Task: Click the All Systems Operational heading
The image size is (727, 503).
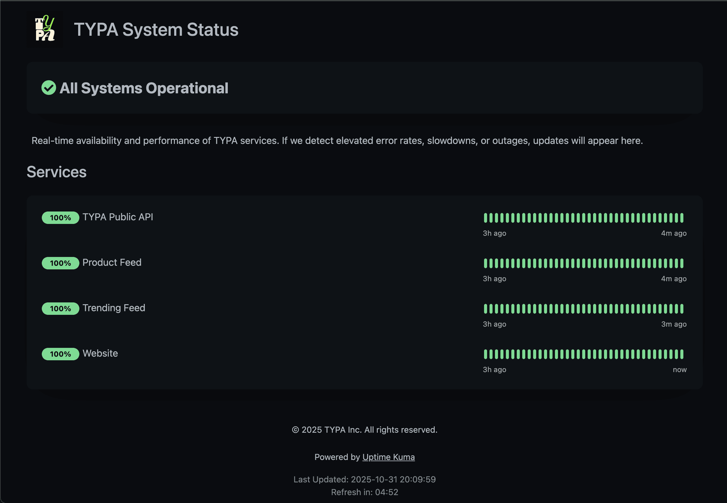Action: tap(144, 88)
